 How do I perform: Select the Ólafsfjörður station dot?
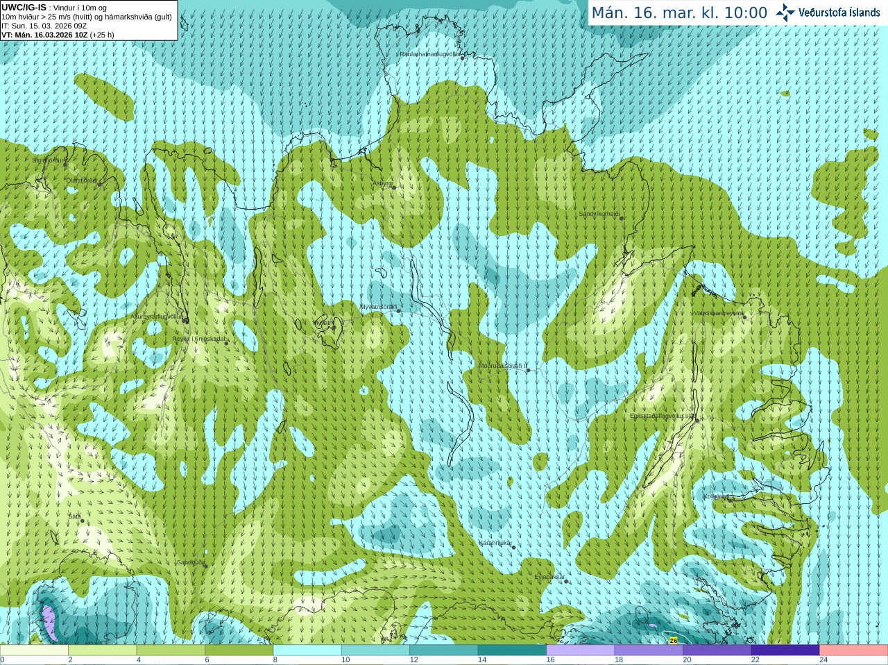(x=99, y=183)
